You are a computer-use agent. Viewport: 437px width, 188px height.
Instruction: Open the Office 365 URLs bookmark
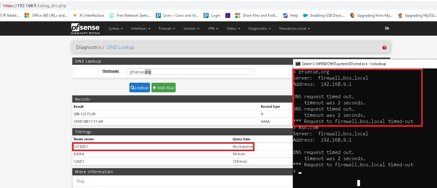tap(46, 15)
